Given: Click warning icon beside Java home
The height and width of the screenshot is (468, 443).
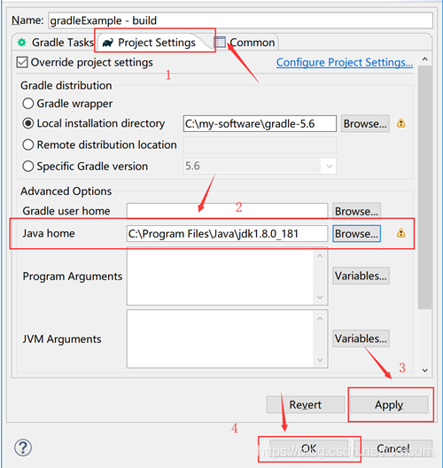Looking at the screenshot, I should (x=401, y=233).
